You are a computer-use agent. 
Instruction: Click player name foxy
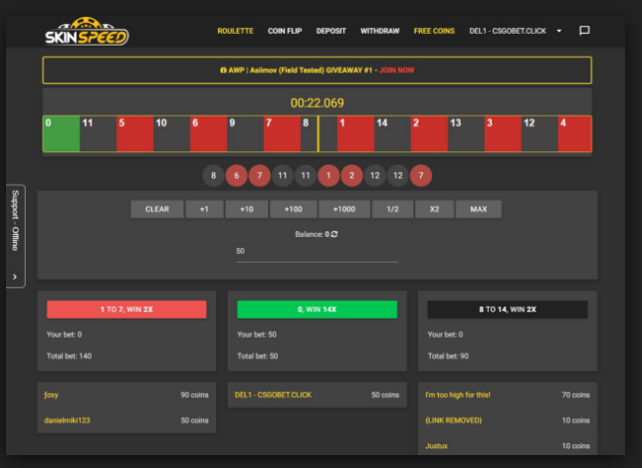pyautogui.click(x=51, y=395)
